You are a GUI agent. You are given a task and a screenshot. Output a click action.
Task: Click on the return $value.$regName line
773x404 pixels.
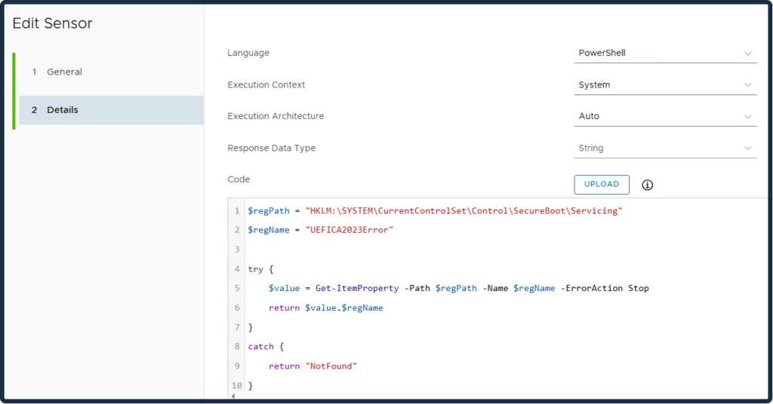[326, 308]
